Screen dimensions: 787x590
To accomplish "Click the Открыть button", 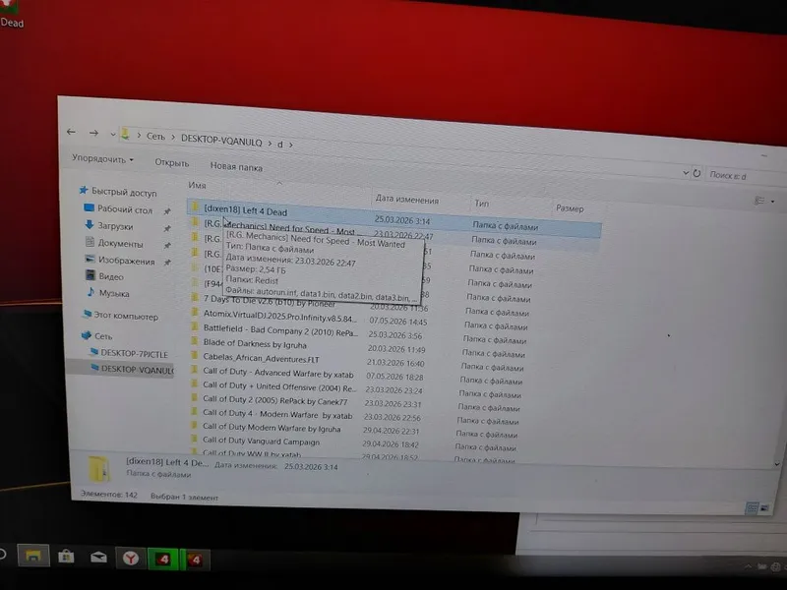I will (x=171, y=162).
